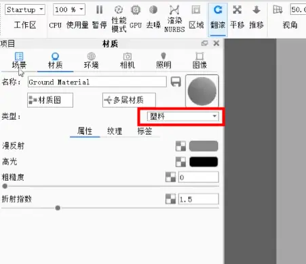Click the 漫反射 texture checker icon

click(x=180, y=146)
